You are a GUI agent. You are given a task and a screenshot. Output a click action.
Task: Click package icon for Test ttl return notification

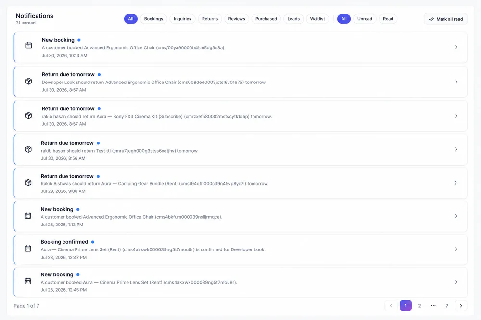pyautogui.click(x=28, y=149)
